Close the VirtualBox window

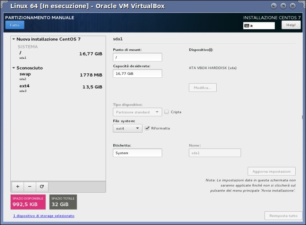pyautogui.click(x=293, y=6)
